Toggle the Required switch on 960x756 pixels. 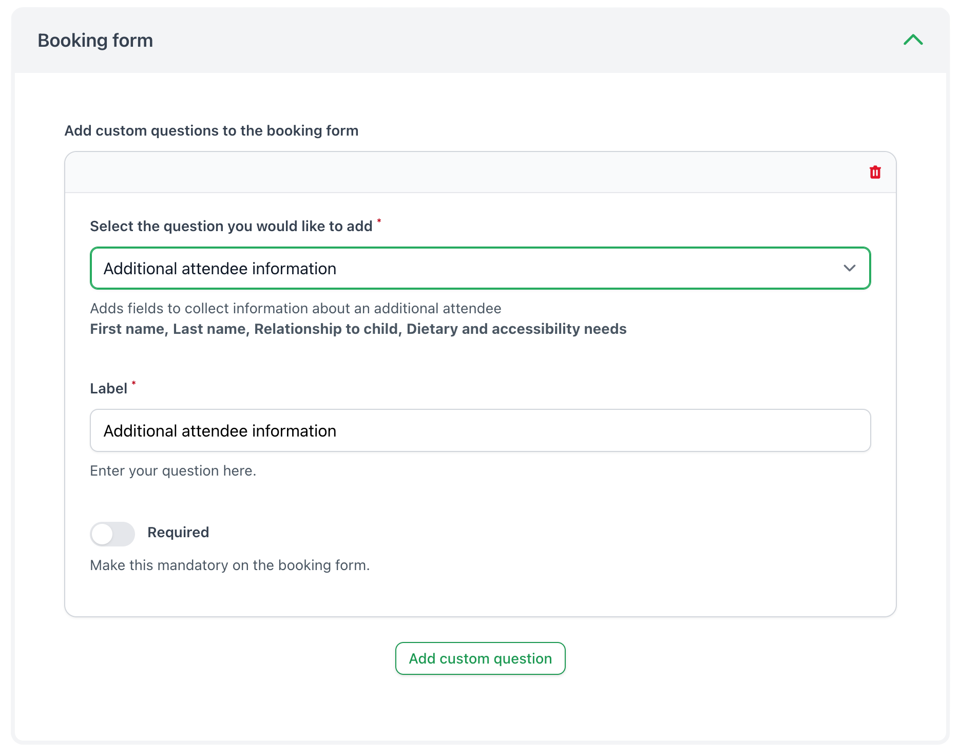112,534
